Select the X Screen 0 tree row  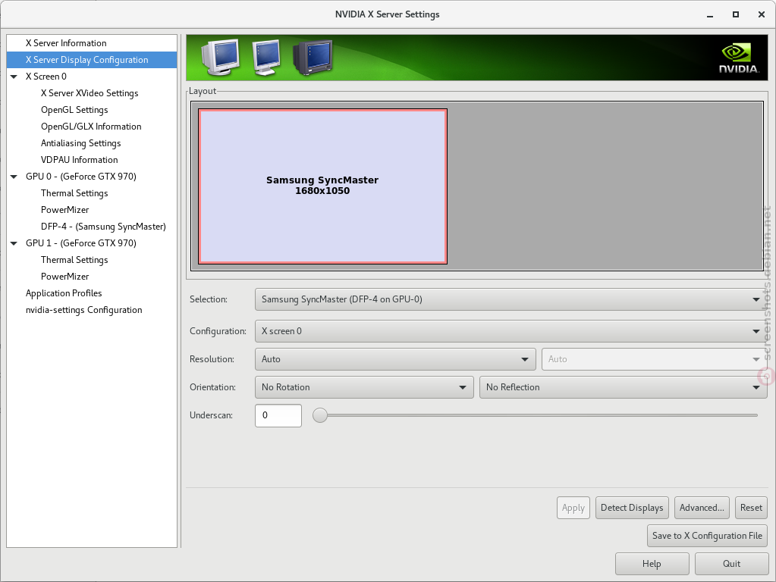92,77
